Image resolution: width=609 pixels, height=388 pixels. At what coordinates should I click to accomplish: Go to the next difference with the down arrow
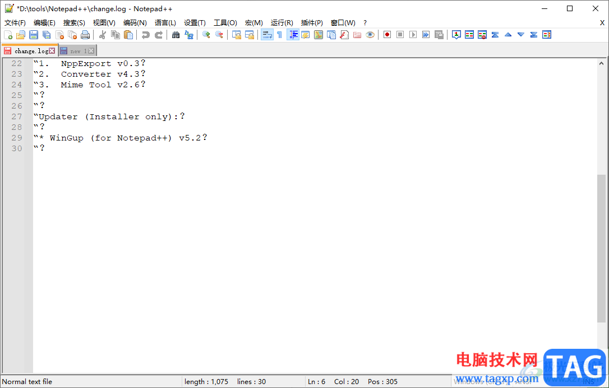click(521, 35)
